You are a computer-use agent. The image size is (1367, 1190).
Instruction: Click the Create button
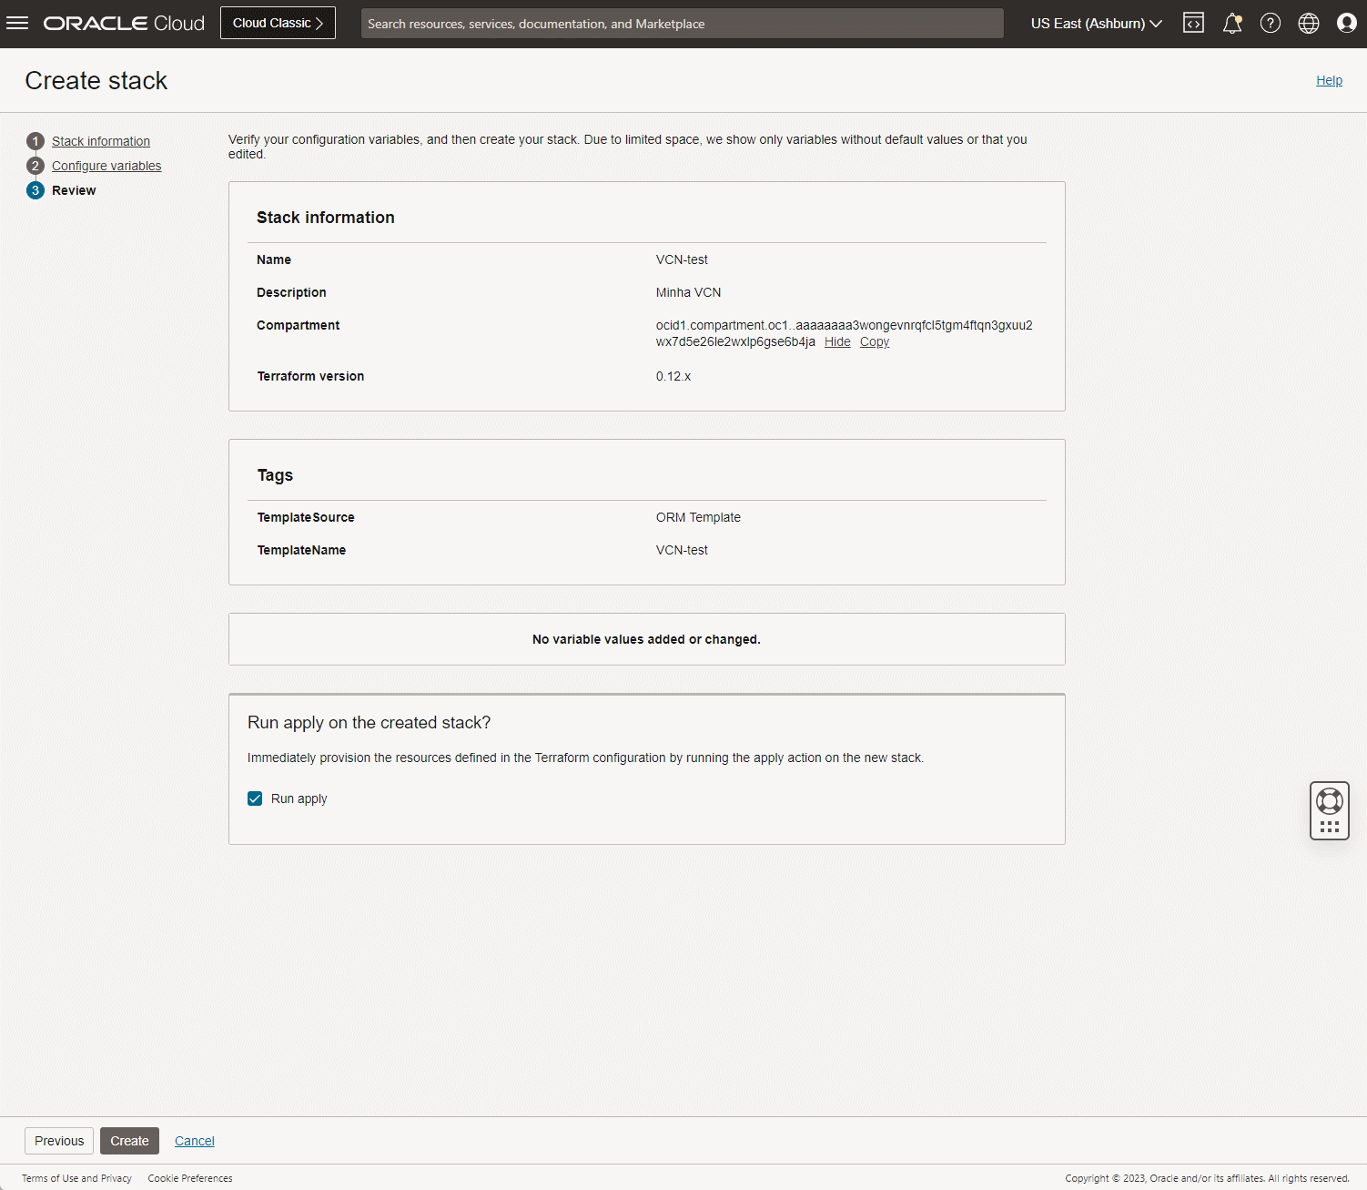tap(129, 1141)
